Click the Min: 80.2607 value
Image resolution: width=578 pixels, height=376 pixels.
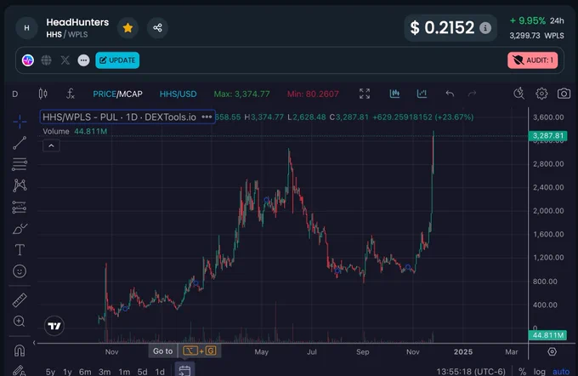tap(313, 94)
